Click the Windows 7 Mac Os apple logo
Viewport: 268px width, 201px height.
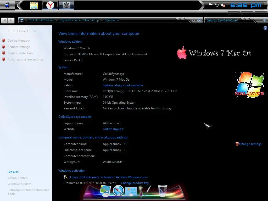[182, 53]
